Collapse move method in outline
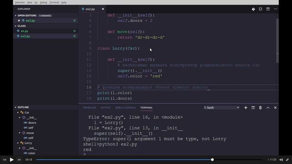The height and width of the screenshot is (164, 292). point(20,133)
